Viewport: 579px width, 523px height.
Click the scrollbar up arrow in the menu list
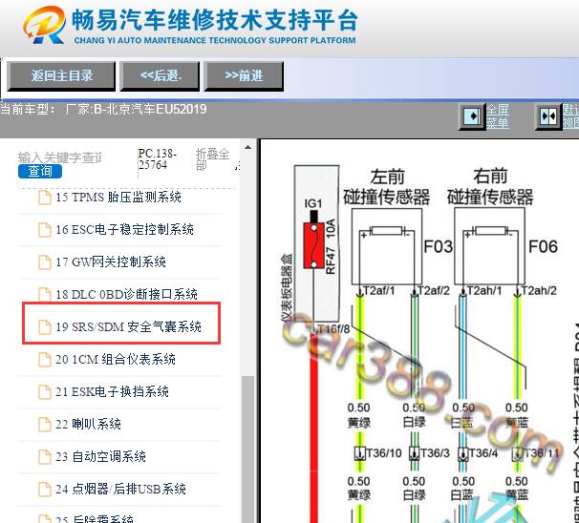(247, 148)
